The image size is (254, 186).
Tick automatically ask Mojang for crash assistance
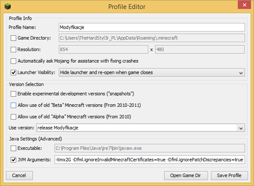point(13,61)
